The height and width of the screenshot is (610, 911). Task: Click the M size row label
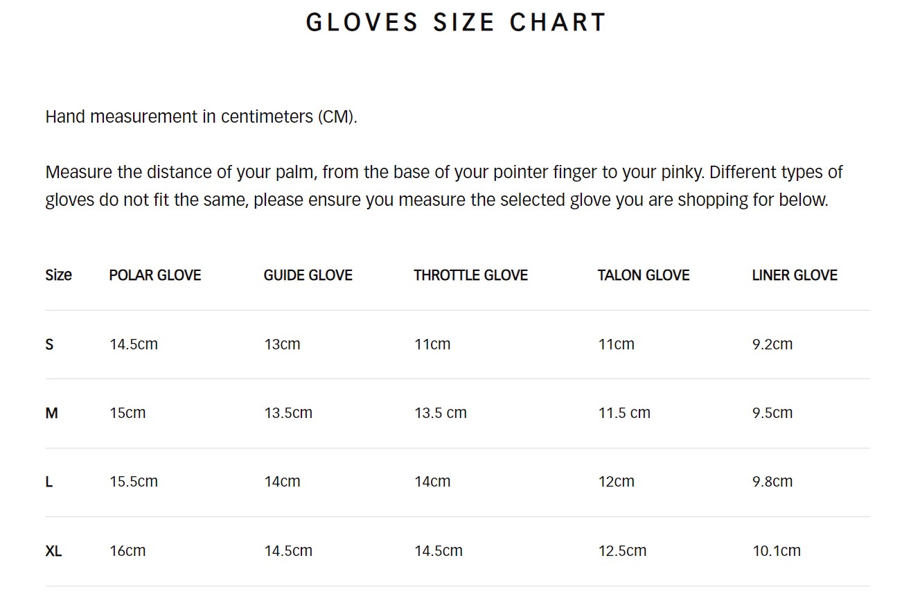pos(51,413)
